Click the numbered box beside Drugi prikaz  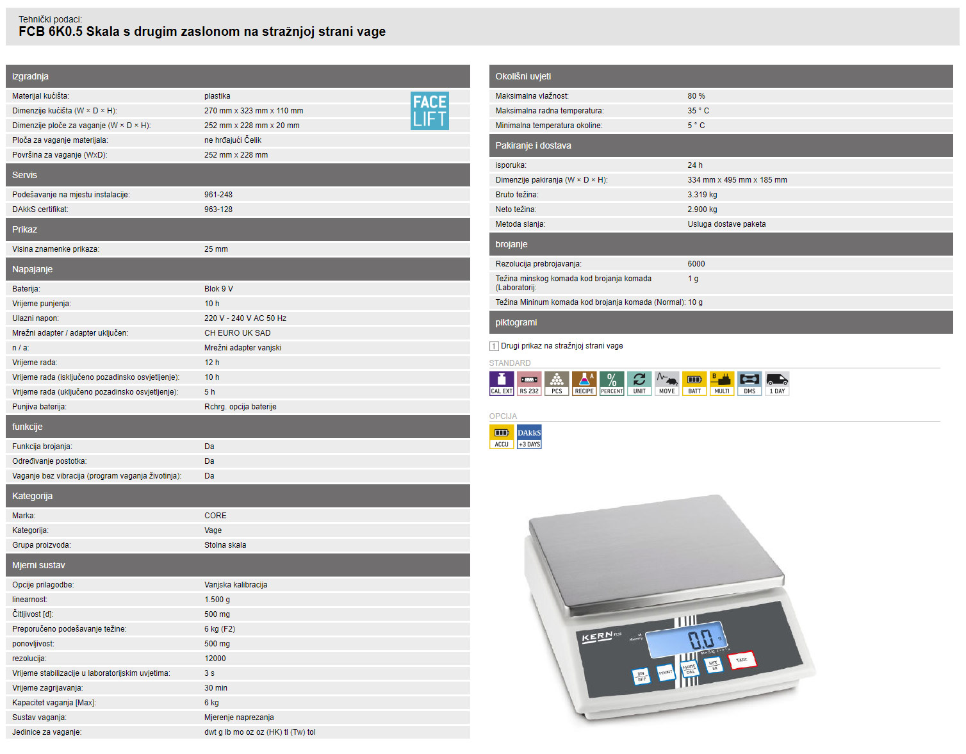(x=494, y=346)
